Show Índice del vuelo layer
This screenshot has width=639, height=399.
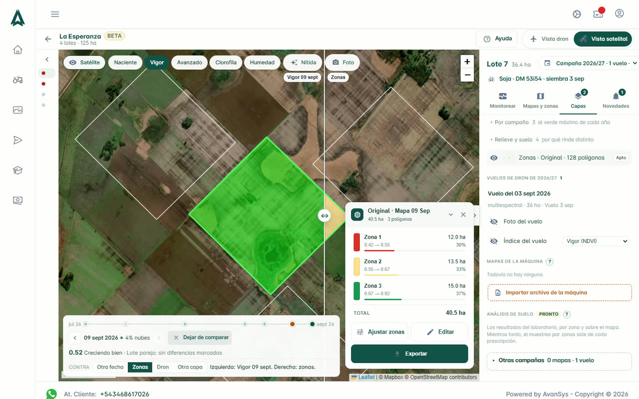pos(494,241)
